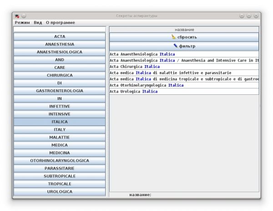This screenshot has height=211, width=273.
Task: Click the graduation cap app icon in title bar
Action: 17,16
